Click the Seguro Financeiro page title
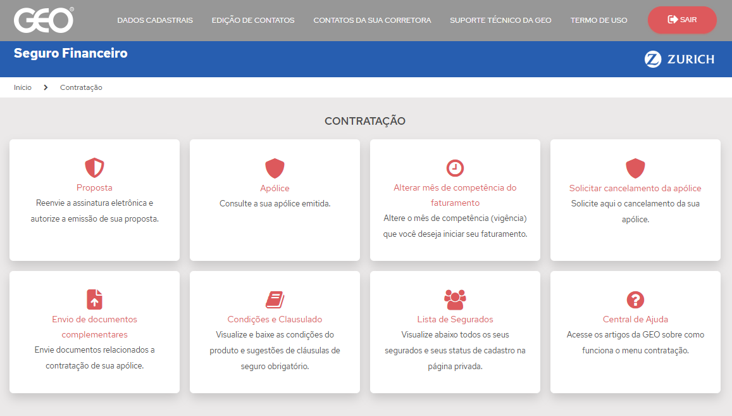This screenshot has height=416, width=732. pyautogui.click(x=70, y=53)
